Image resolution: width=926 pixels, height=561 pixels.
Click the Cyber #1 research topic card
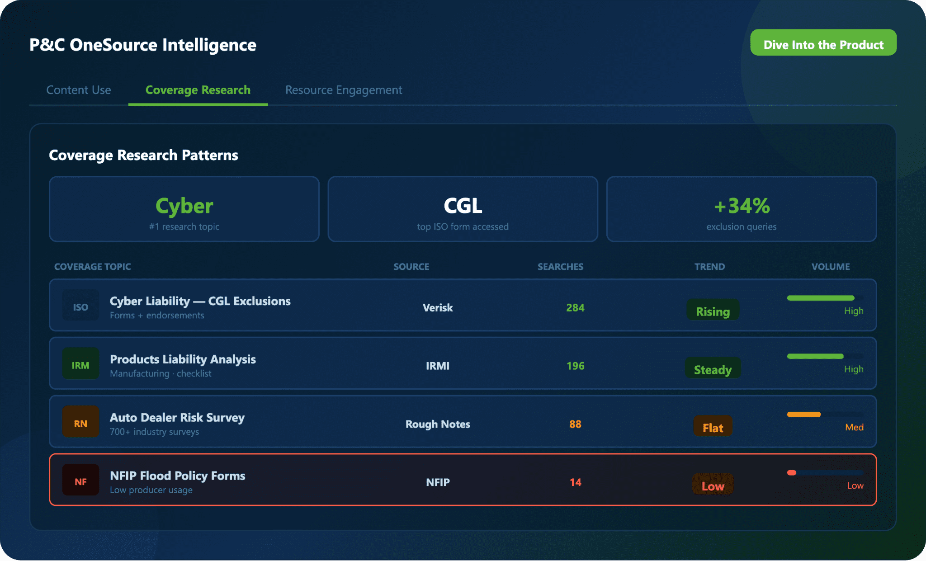click(x=184, y=209)
